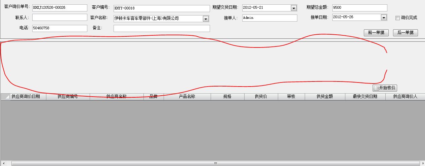Select the 供货价 column header
The width and height of the screenshot is (425, 166).
click(261, 97)
